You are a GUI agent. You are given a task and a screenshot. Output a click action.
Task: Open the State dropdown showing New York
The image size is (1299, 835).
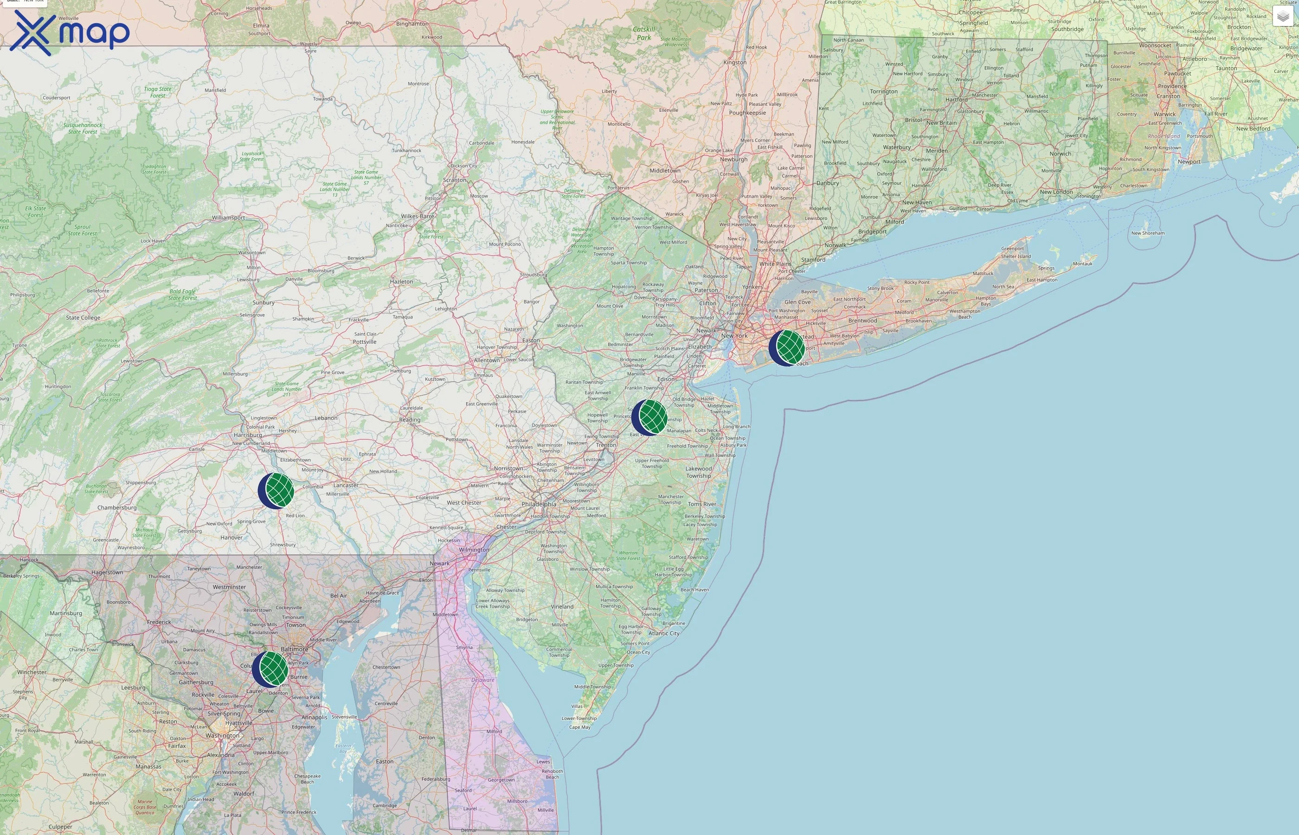pos(25,3)
